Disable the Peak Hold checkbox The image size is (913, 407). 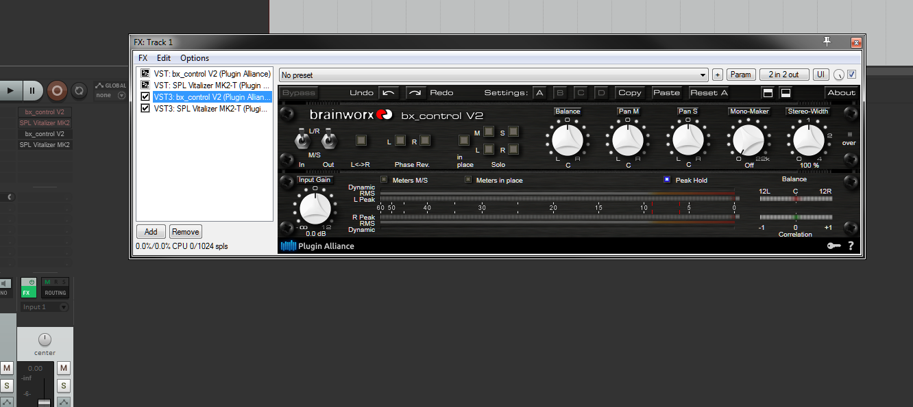click(667, 180)
